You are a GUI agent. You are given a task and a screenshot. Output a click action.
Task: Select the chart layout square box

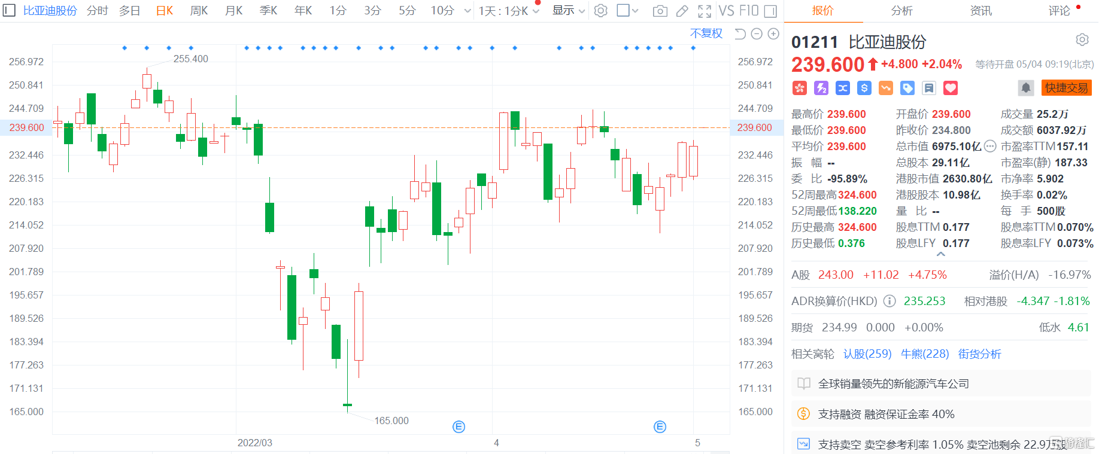pos(623,10)
